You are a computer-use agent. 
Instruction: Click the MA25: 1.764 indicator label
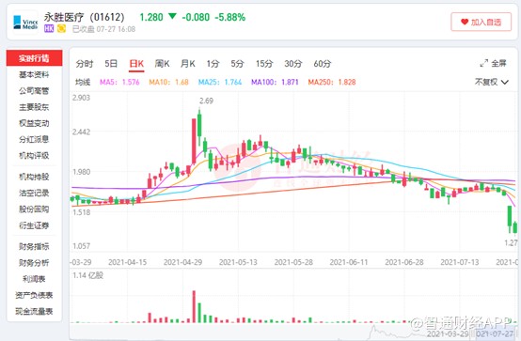tap(220, 82)
